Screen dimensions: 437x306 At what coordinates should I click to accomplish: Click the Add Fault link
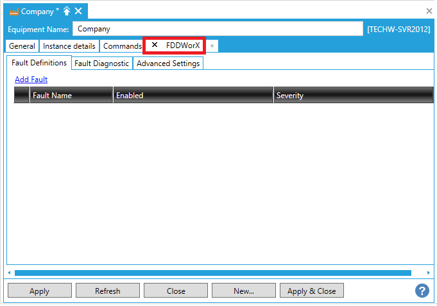tap(31, 80)
